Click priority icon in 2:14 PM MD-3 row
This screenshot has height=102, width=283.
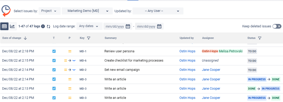(70, 79)
